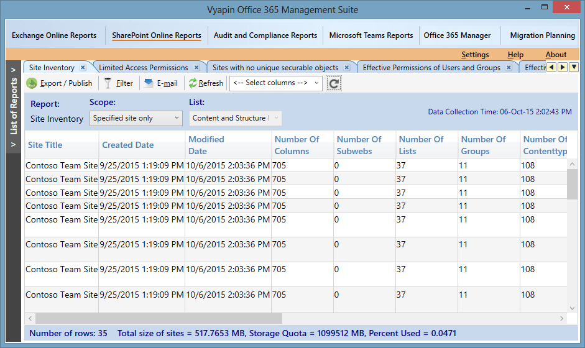This screenshot has width=585, height=348.
Task: Open Migration Planning tab
Action: (543, 35)
